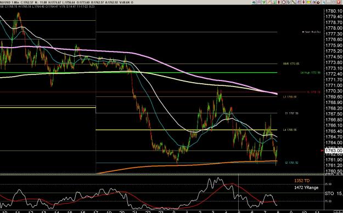Viewport: 343px width, 213px height.
Task: Click the yellow 1773.65 level label
Action: point(291,64)
